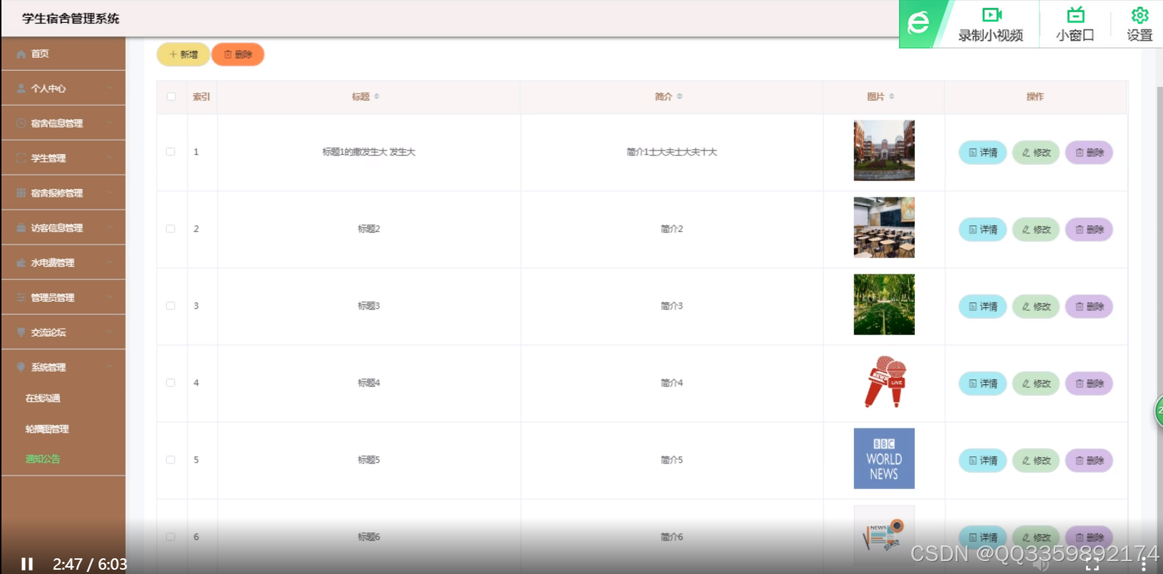
Task: Open the BBC World News thumbnail
Action: (x=884, y=458)
